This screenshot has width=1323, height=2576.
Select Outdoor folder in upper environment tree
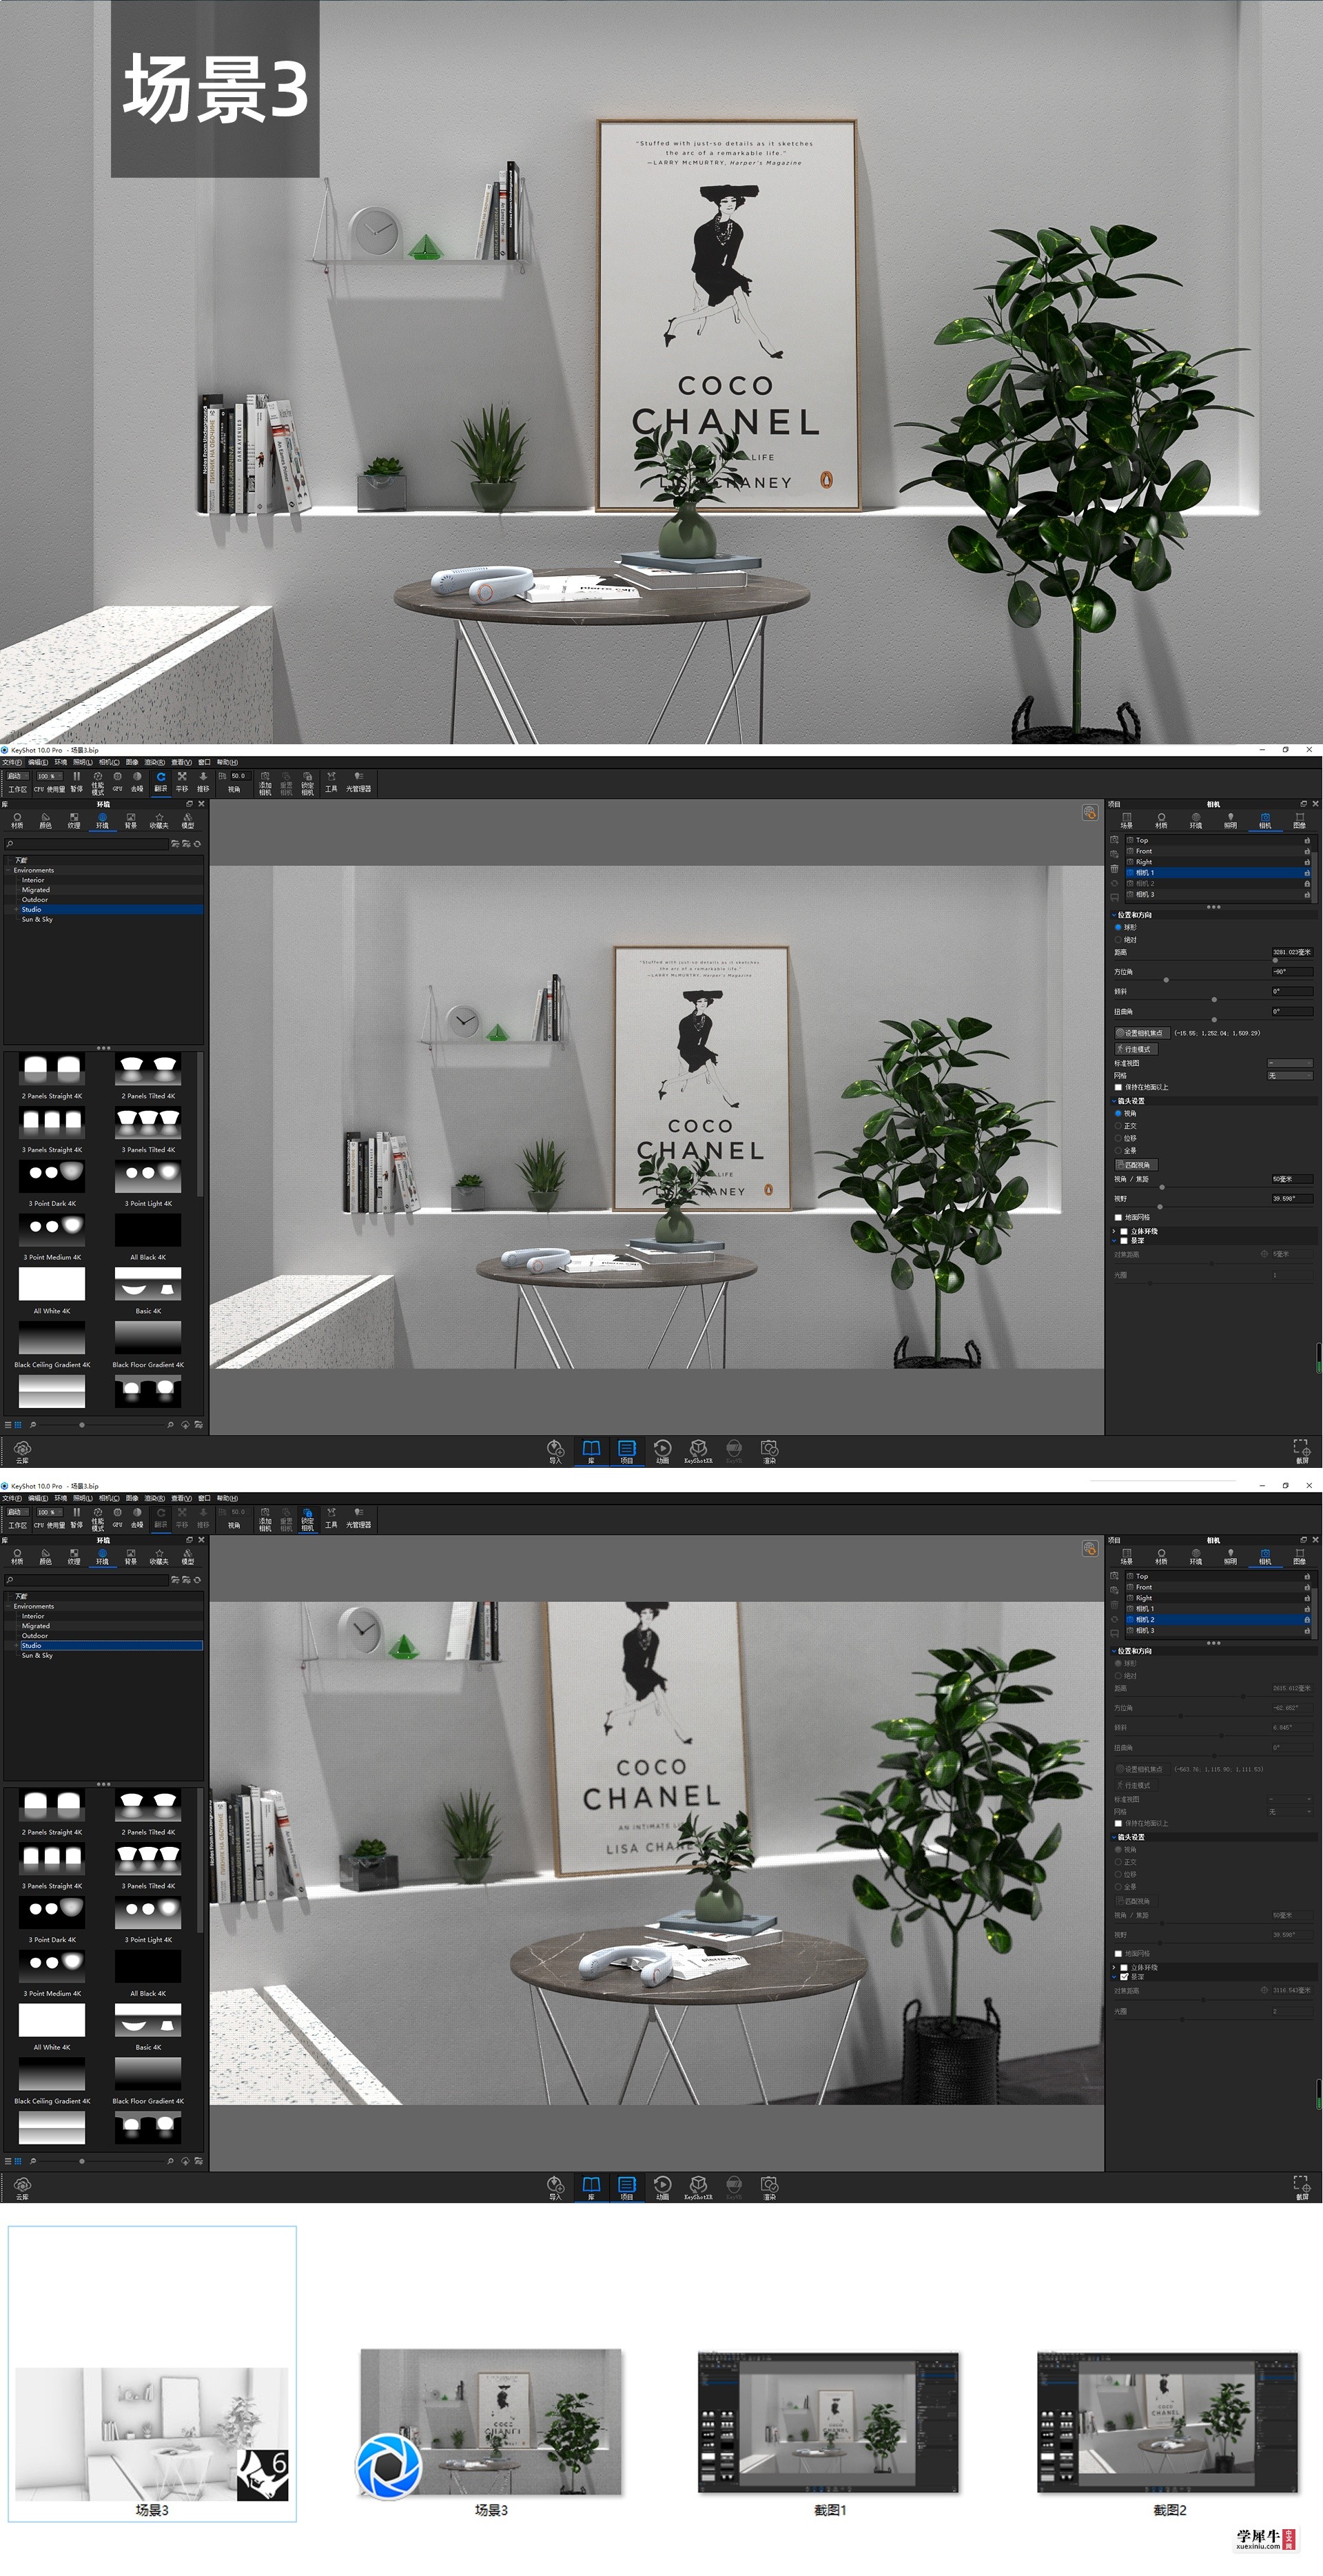[35, 900]
